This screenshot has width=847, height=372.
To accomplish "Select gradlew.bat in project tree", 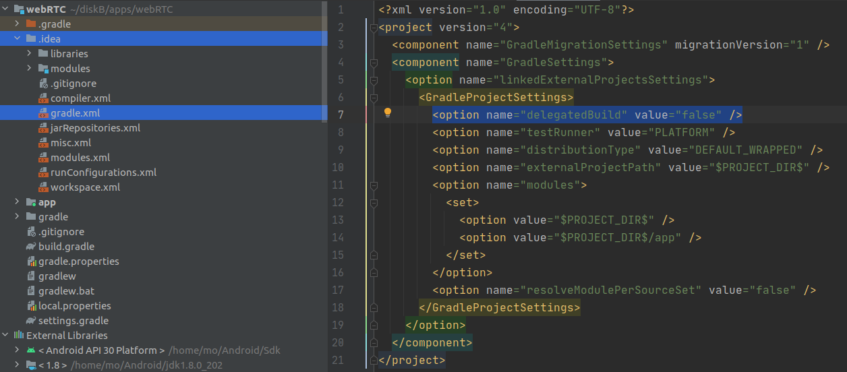I will (66, 291).
